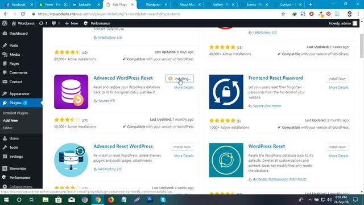Open Advanced Reset WordPress plugin title
Screen dimensions: 364x205
pos(123,146)
